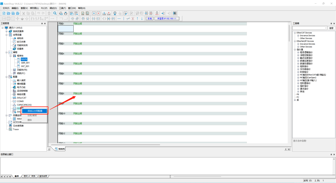Click the EtherCAT icon in project tree
The image size is (336, 183).
(15, 98)
